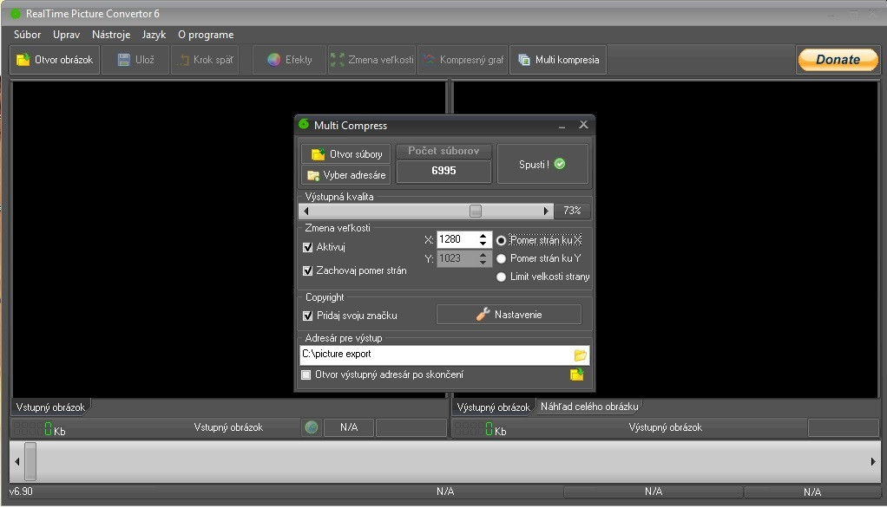Click the output size Kb counter
Viewport: 887px width, 508px height.
481,429
